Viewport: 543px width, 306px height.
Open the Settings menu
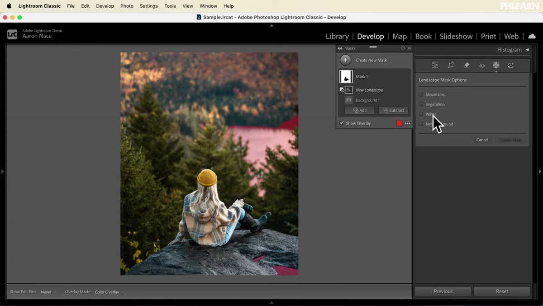click(148, 6)
